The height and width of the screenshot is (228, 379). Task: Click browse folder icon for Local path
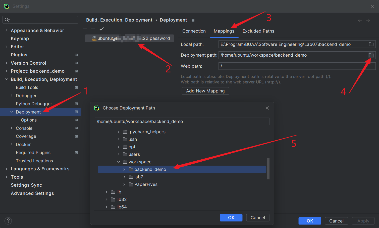click(x=371, y=44)
